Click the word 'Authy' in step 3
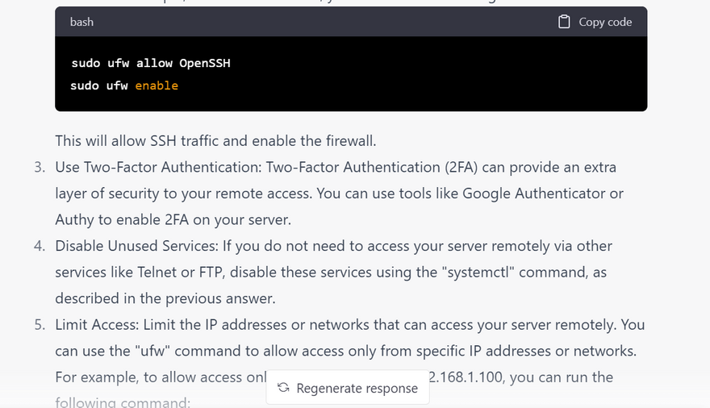 [74, 220]
